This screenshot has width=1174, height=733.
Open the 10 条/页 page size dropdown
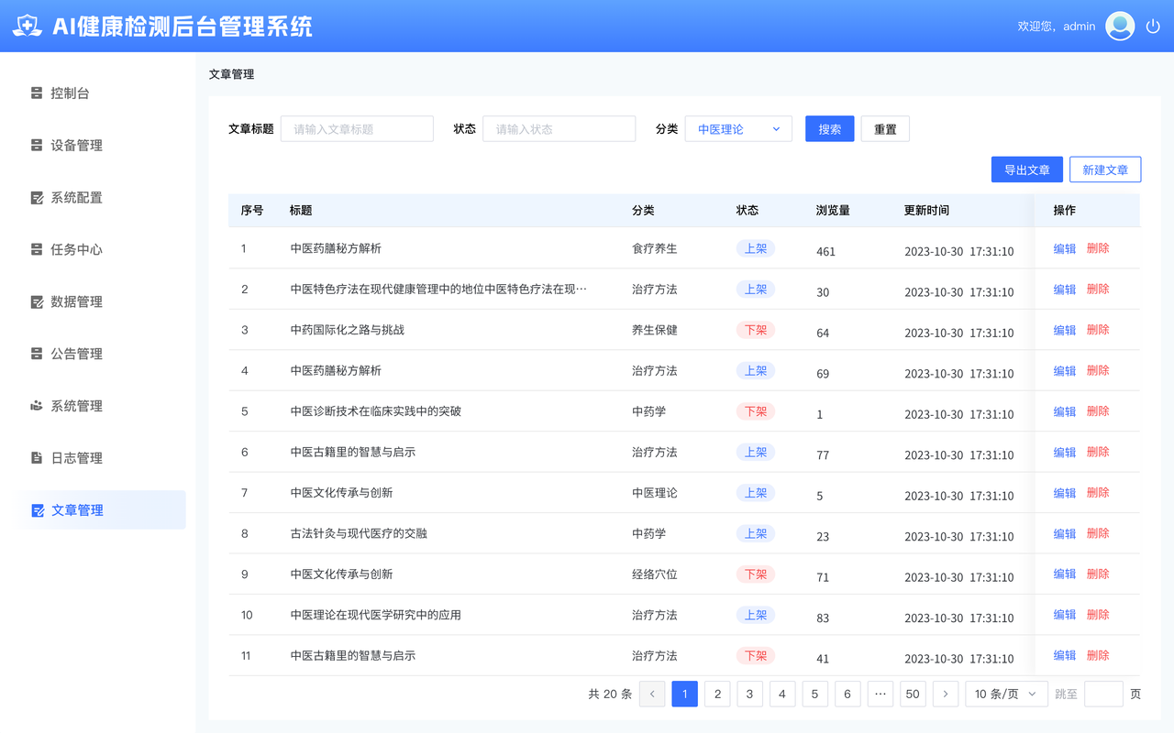[x=1005, y=694]
